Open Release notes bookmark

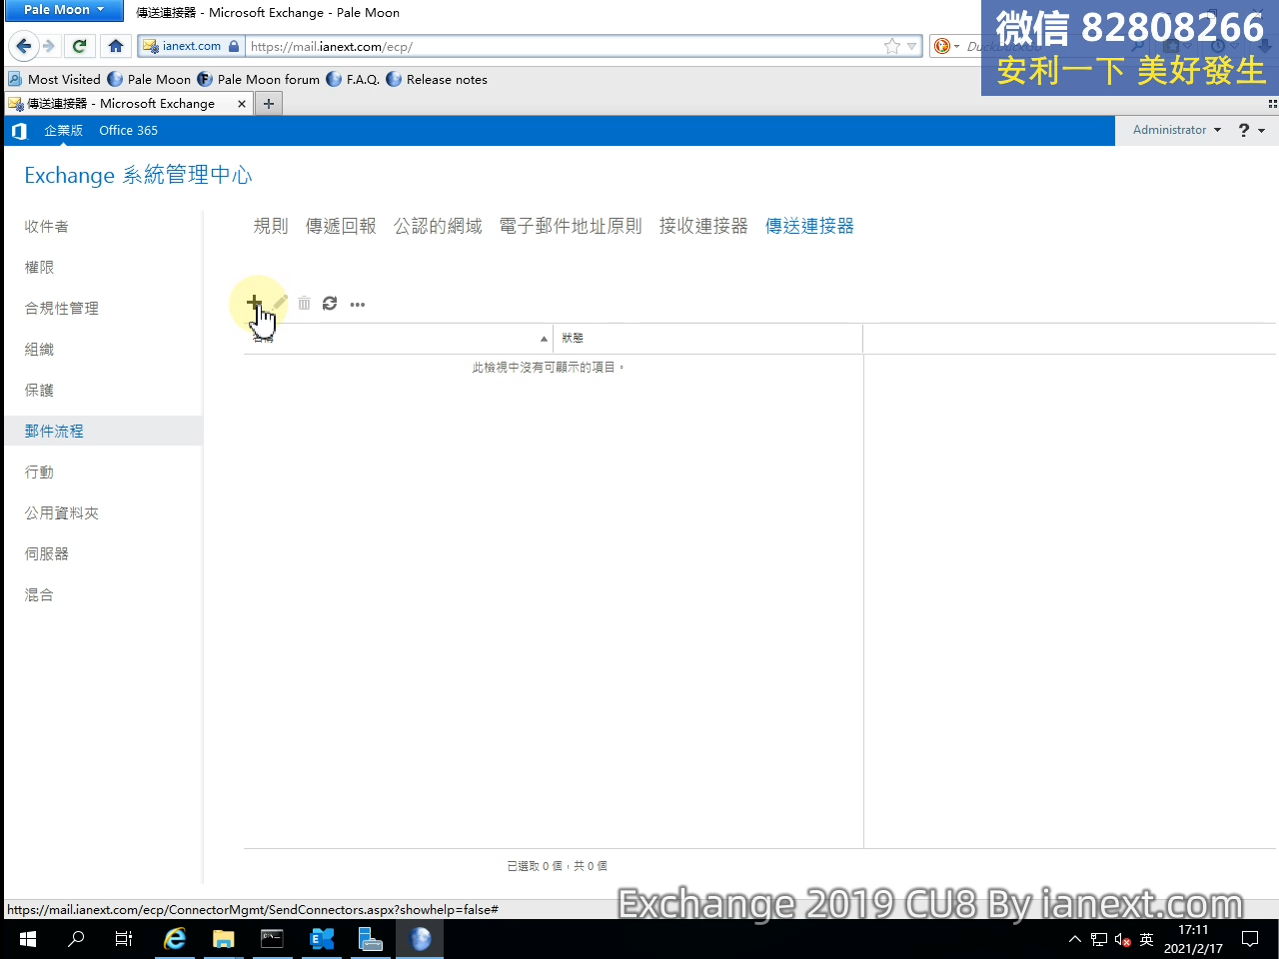[437, 80]
